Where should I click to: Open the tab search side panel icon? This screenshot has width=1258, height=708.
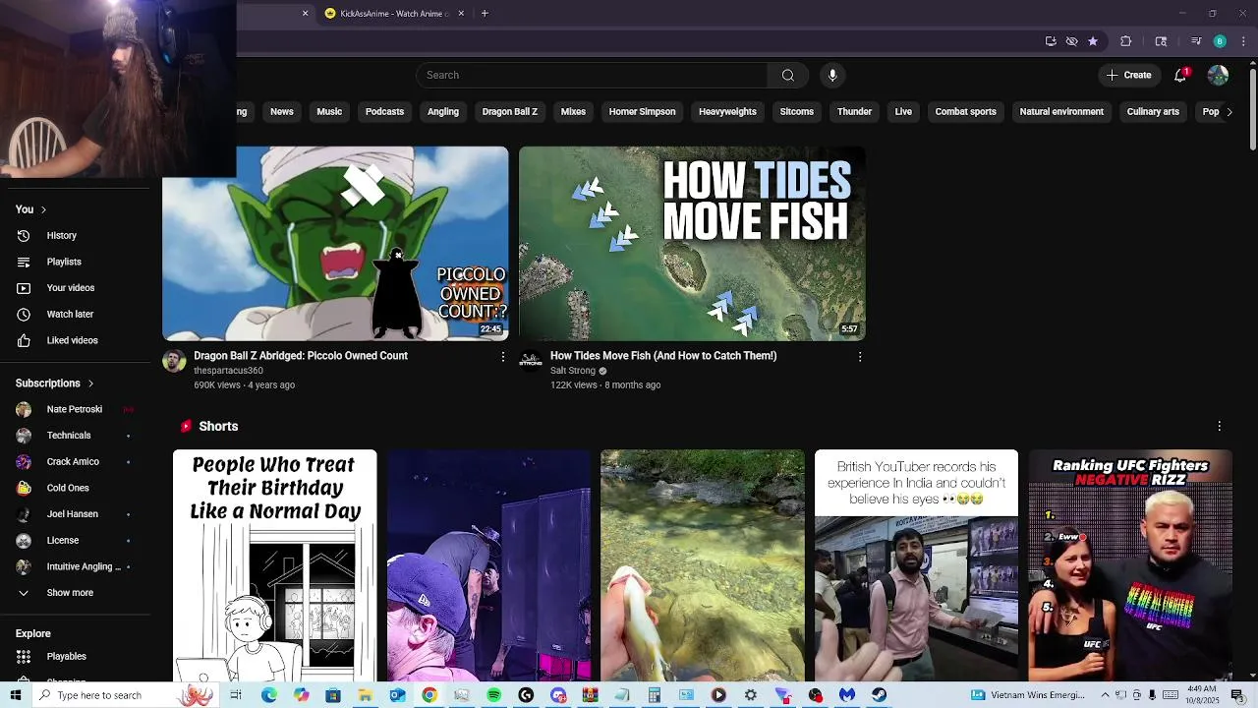[x=1161, y=41]
